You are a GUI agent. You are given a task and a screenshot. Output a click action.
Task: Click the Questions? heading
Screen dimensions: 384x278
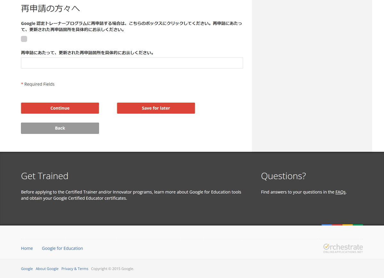coord(284,176)
